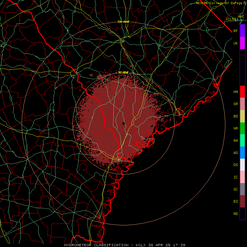Click the 'ND' legend label
247x247 pixels.
pyautogui.click(x=236, y=214)
